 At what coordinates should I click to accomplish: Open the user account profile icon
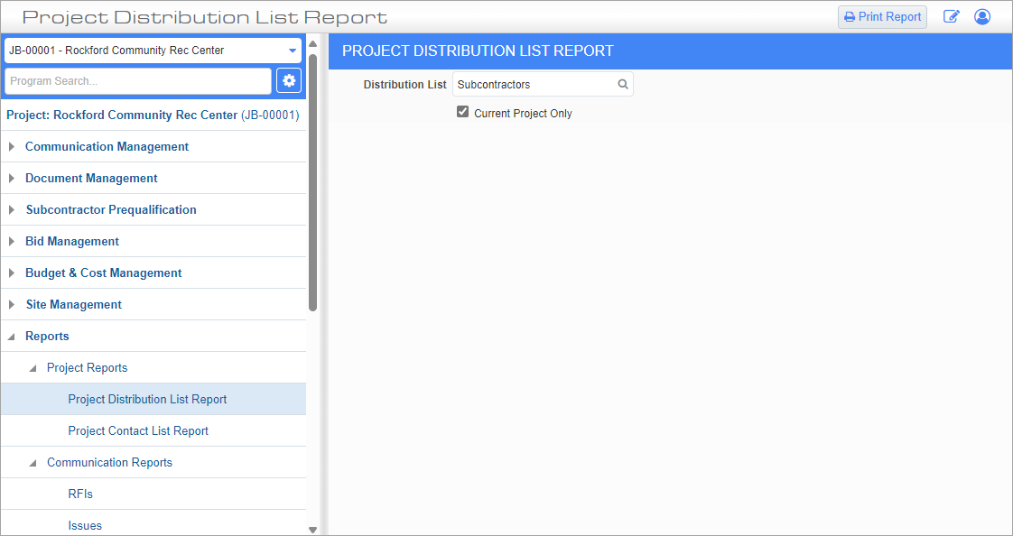click(x=982, y=16)
